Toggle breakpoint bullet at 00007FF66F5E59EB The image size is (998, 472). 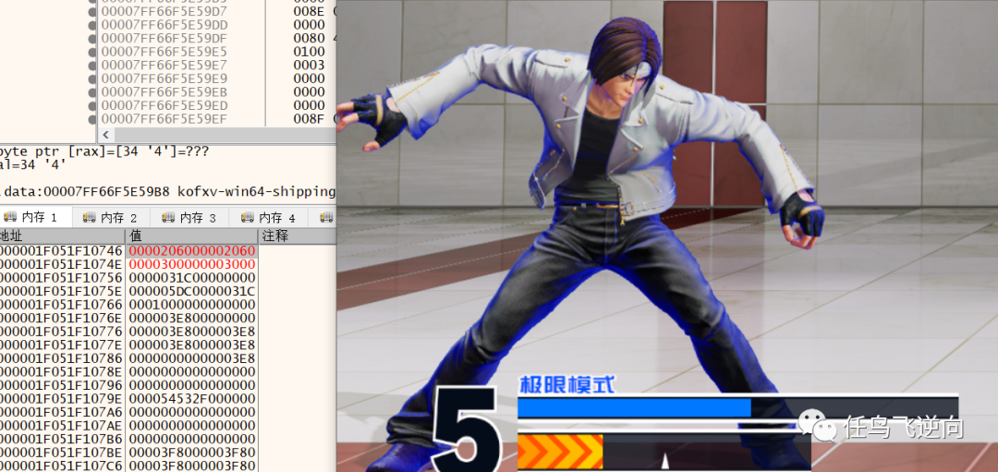tap(92, 92)
